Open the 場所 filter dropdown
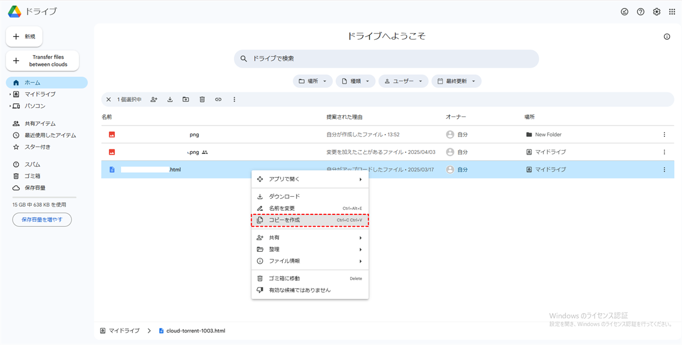This screenshot has height=345, width=682. point(313,81)
